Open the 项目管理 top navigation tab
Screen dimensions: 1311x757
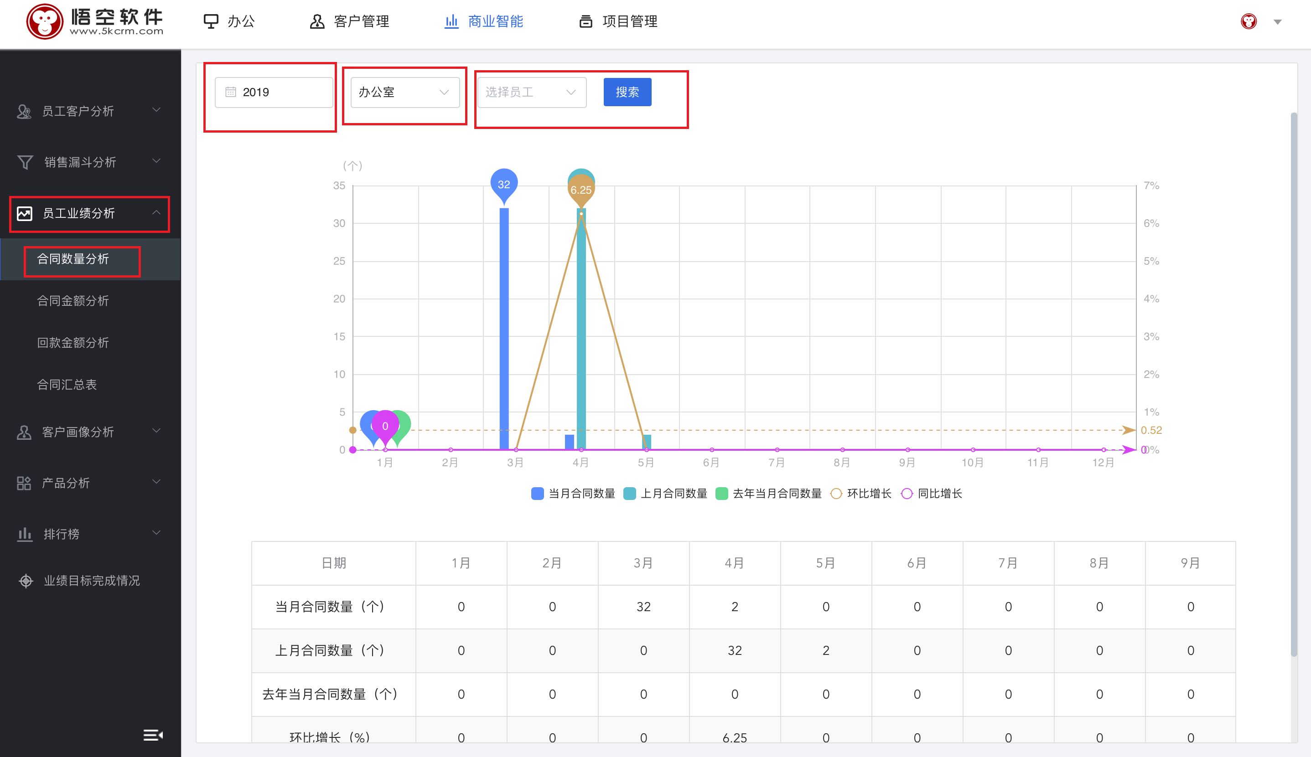click(618, 21)
